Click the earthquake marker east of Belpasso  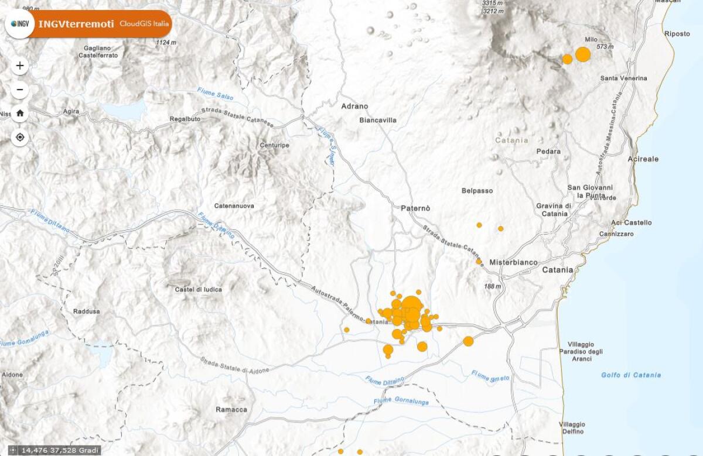coord(479,225)
